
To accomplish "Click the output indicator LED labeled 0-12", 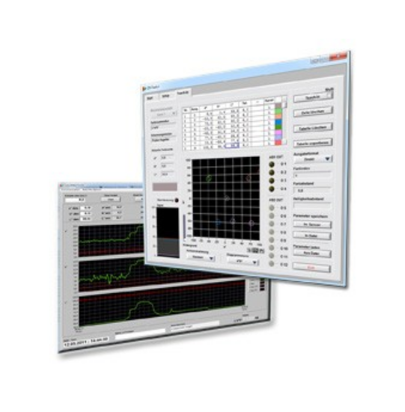I will click(272, 264).
